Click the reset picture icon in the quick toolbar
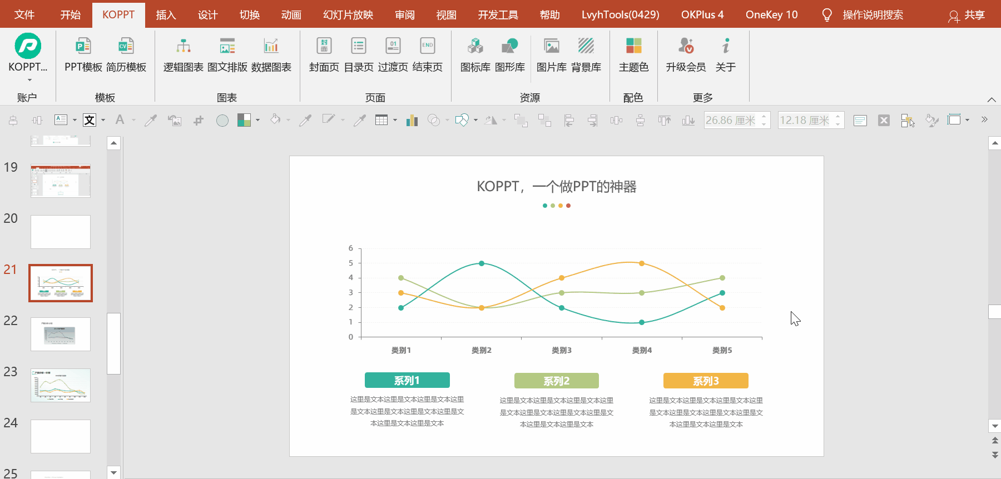This screenshot has width=1001, height=479. point(175,120)
